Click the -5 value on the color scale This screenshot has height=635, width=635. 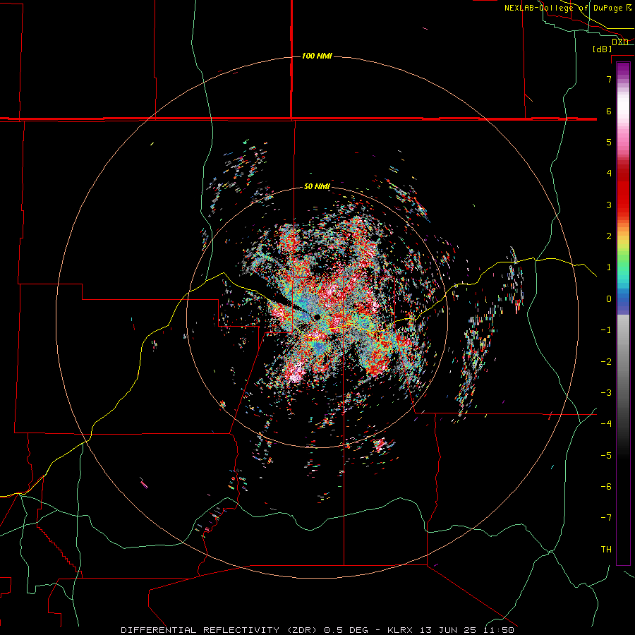click(x=606, y=456)
